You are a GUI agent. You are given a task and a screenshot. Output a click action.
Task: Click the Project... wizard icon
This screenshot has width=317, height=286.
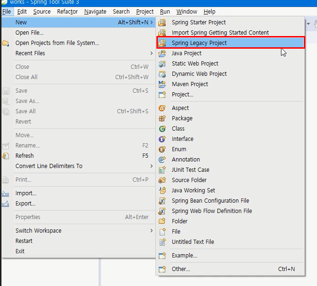point(162,95)
